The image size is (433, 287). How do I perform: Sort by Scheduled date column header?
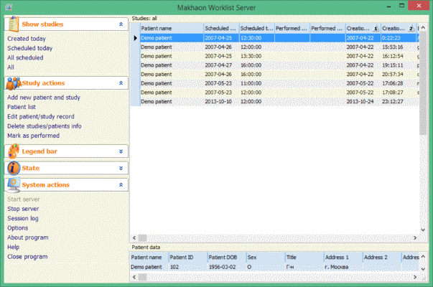[x=221, y=29]
